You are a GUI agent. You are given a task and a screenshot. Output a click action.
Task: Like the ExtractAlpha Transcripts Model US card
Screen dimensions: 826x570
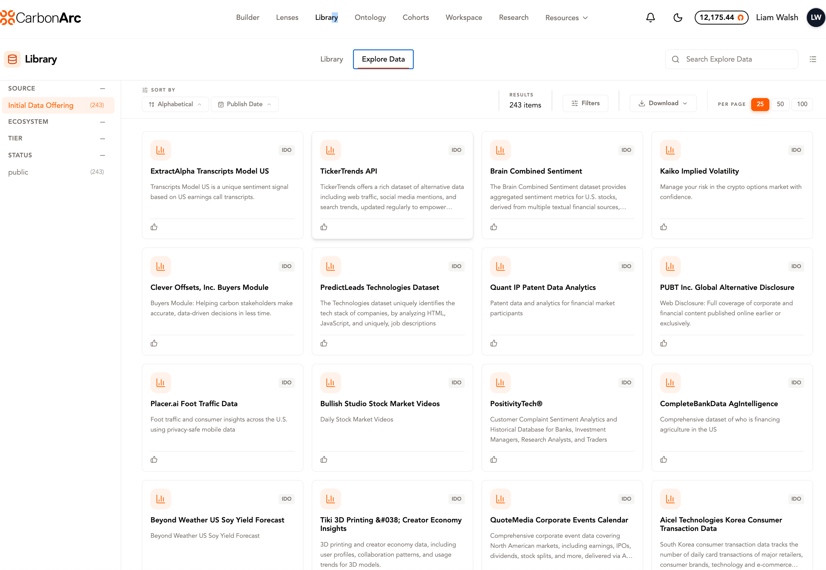click(154, 227)
